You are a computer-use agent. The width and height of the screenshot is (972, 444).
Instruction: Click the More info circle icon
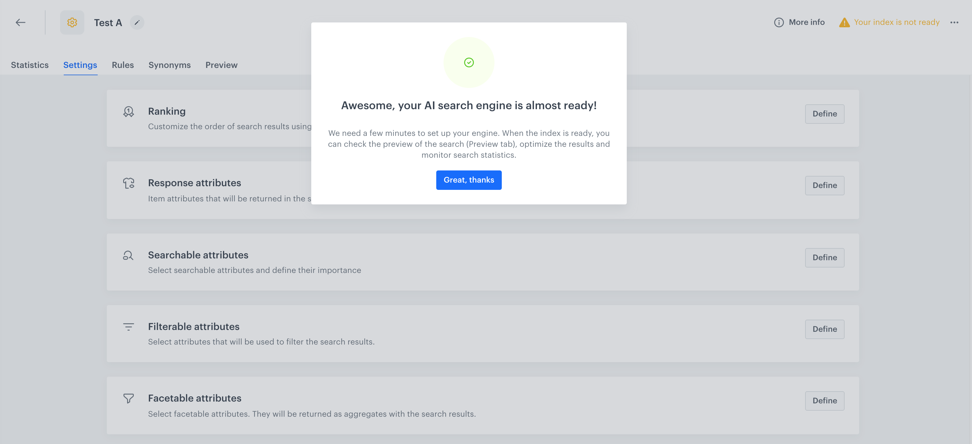[778, 23]
